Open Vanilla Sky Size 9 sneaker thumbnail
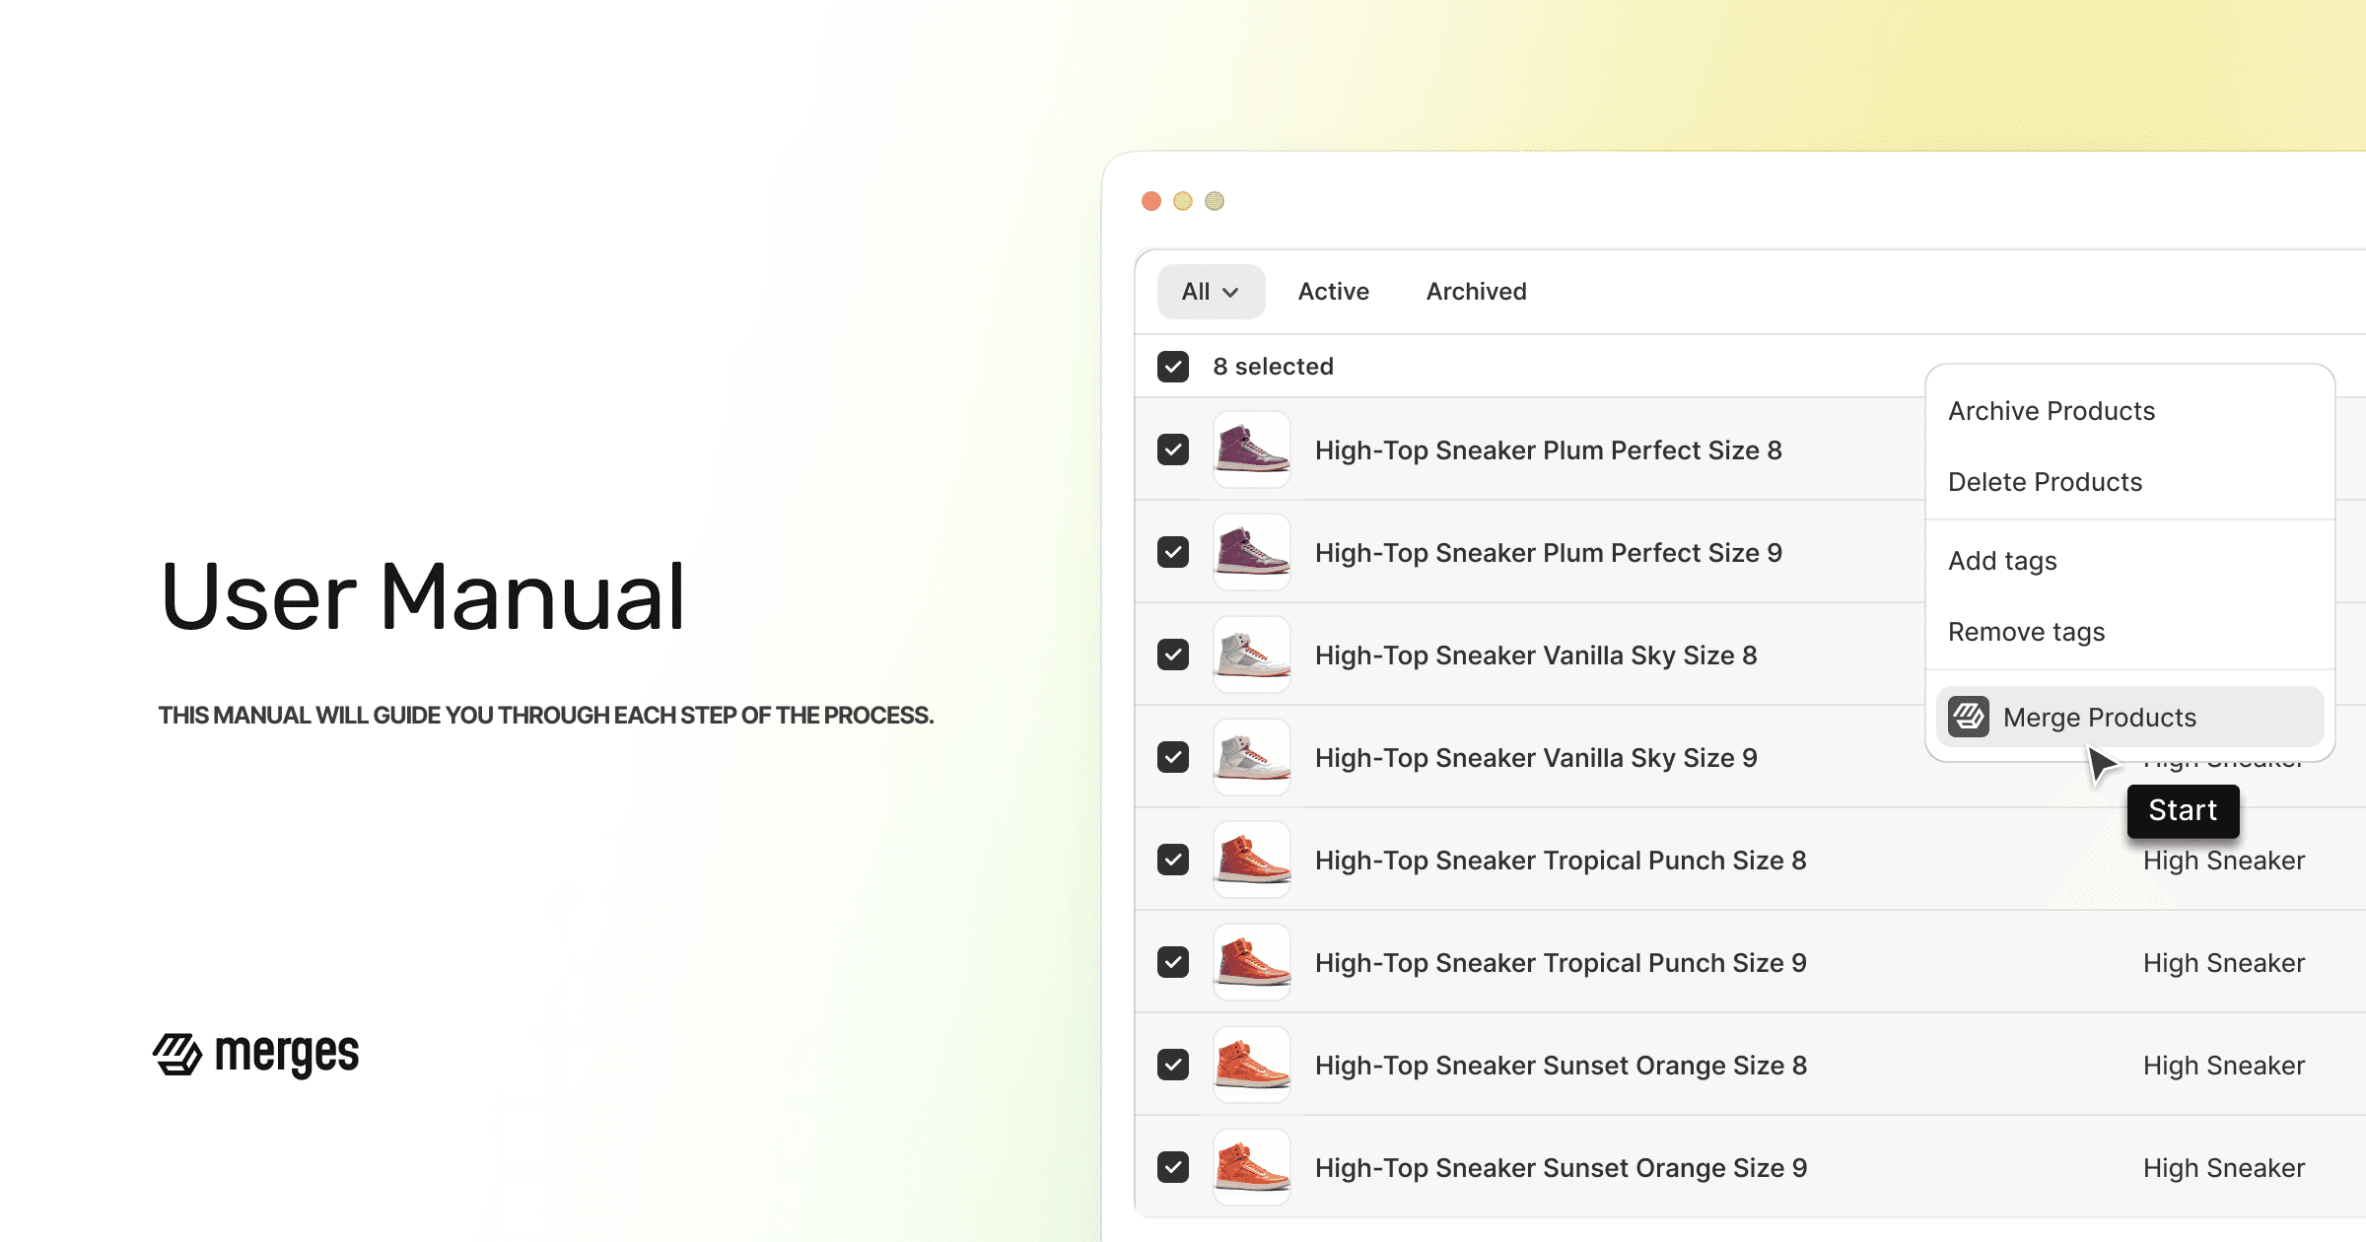2366x1242 pixels. (1252, 757)
